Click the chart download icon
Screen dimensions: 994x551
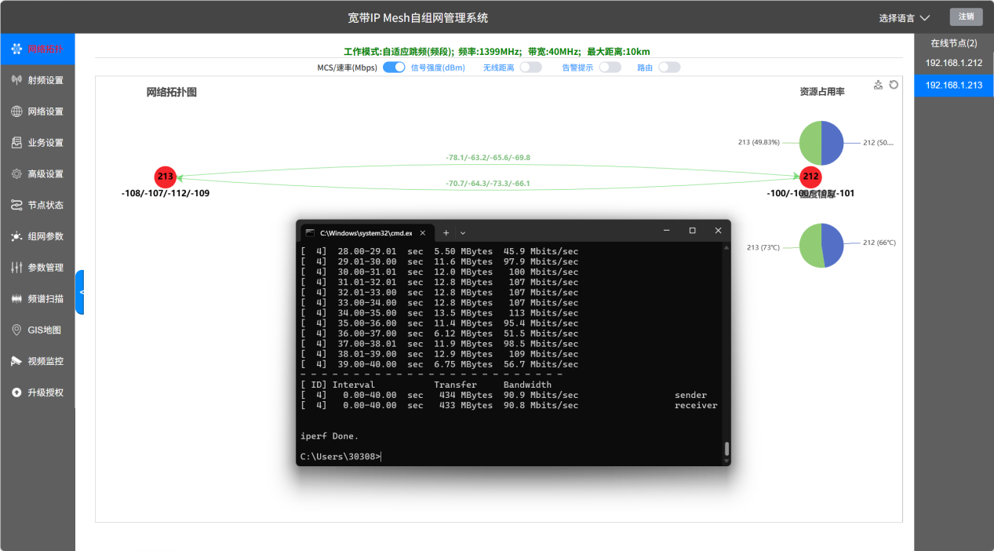click(879, 85)
